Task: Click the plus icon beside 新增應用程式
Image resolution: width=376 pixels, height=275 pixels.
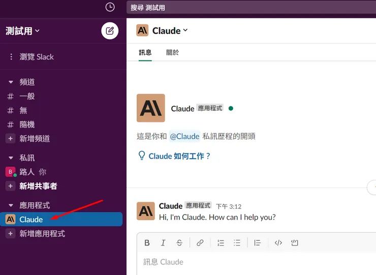Action: pos(10,233)
